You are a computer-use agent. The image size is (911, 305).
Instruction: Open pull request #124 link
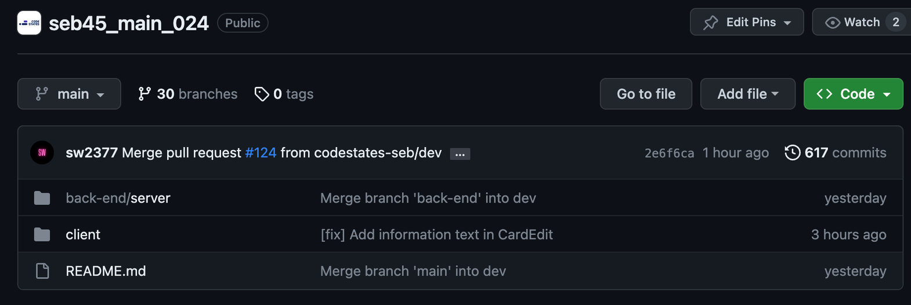(261, 153)
